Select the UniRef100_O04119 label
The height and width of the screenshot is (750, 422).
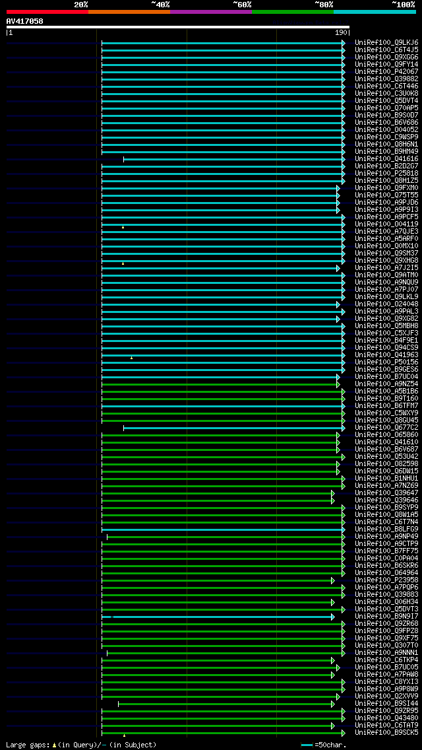click(x=386, y=224)
